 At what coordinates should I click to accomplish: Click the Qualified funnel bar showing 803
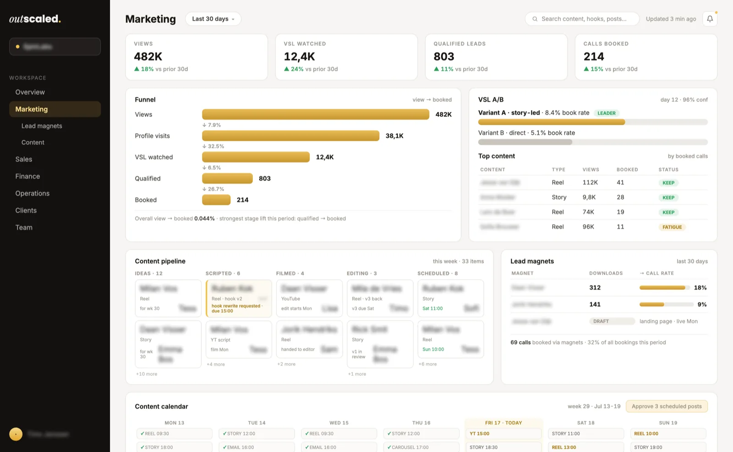click(227, 178)
